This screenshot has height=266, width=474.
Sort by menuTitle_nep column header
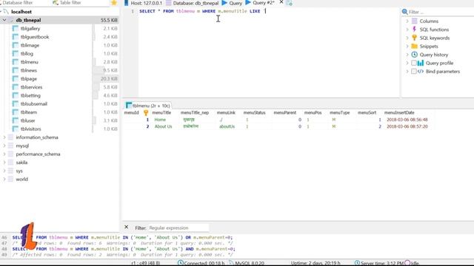point(195,113)
